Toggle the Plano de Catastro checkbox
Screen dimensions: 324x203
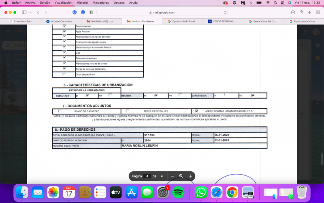click(x=60, y=111)
